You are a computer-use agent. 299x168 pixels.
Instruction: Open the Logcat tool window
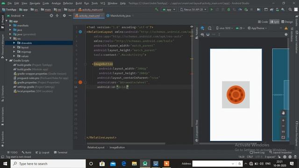coord(43,153)
